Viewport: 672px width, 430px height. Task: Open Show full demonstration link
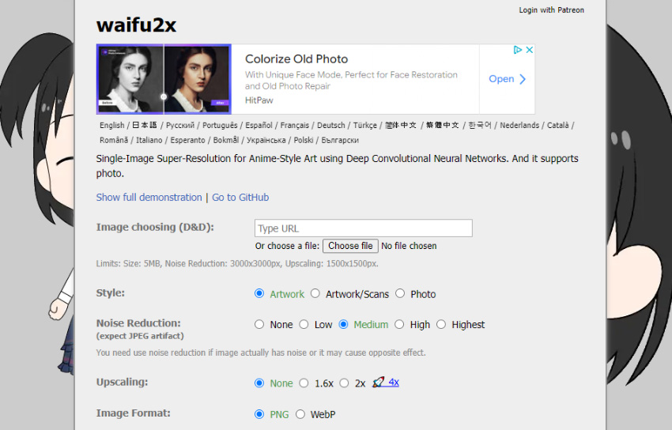coord(149,198)
